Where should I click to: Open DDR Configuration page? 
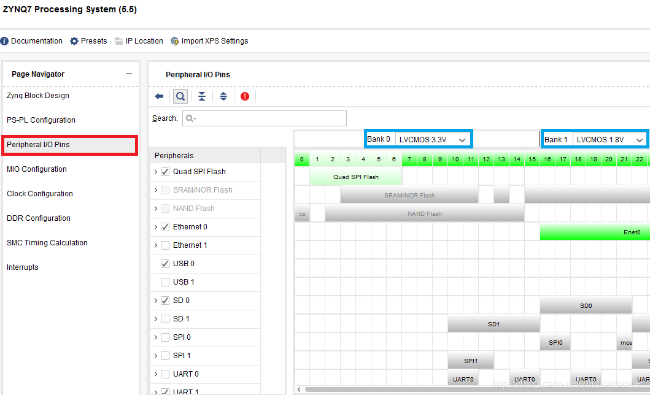[39, 218]
